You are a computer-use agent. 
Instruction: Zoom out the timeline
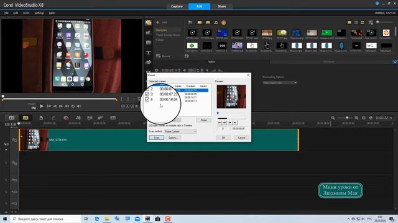click(x=333, y=118)
